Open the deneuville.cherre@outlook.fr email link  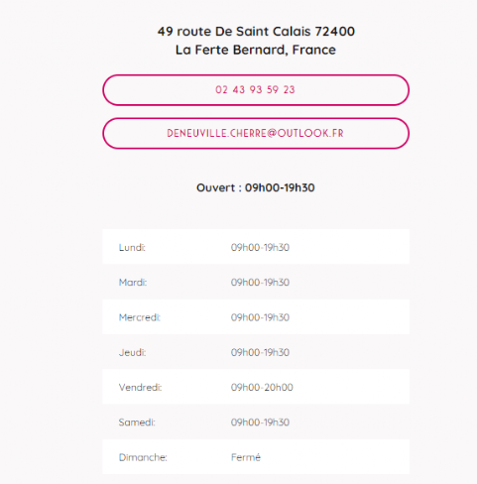click(x=256, y=133)
